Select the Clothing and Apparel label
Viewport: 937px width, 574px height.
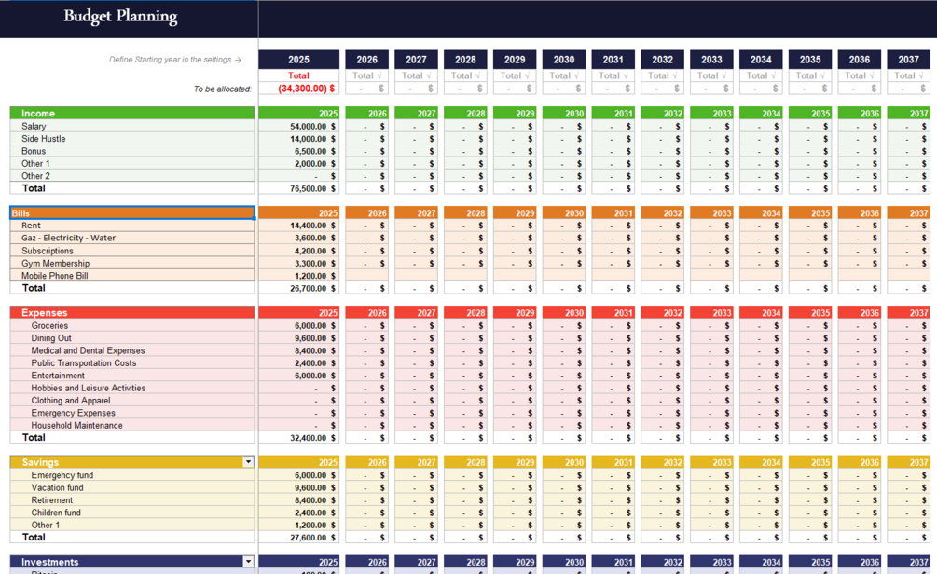tap(71, 401)
